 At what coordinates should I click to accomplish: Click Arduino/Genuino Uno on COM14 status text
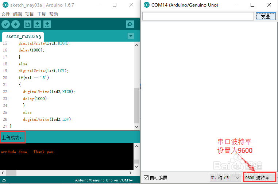pos(104,180)
